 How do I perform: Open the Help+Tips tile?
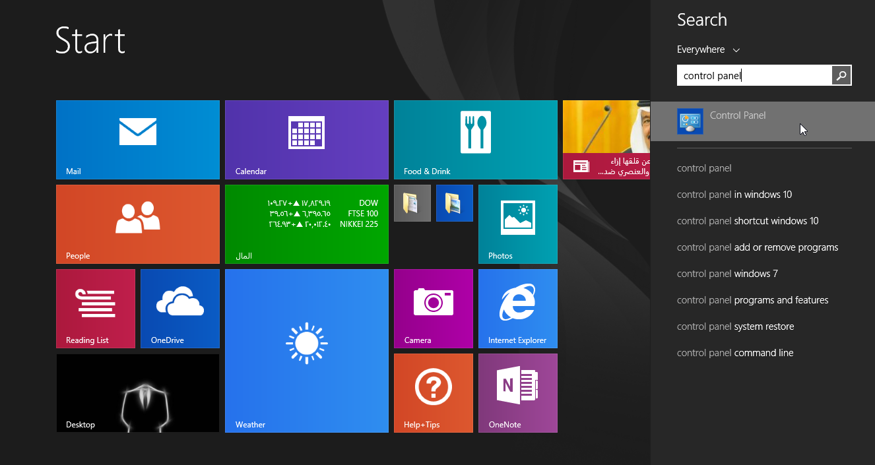click(x=434, y=393)
